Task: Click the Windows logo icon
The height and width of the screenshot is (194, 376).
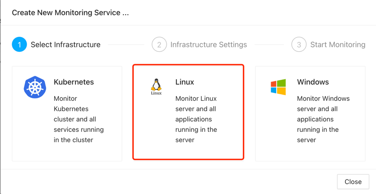Action: tap(278, 87)
